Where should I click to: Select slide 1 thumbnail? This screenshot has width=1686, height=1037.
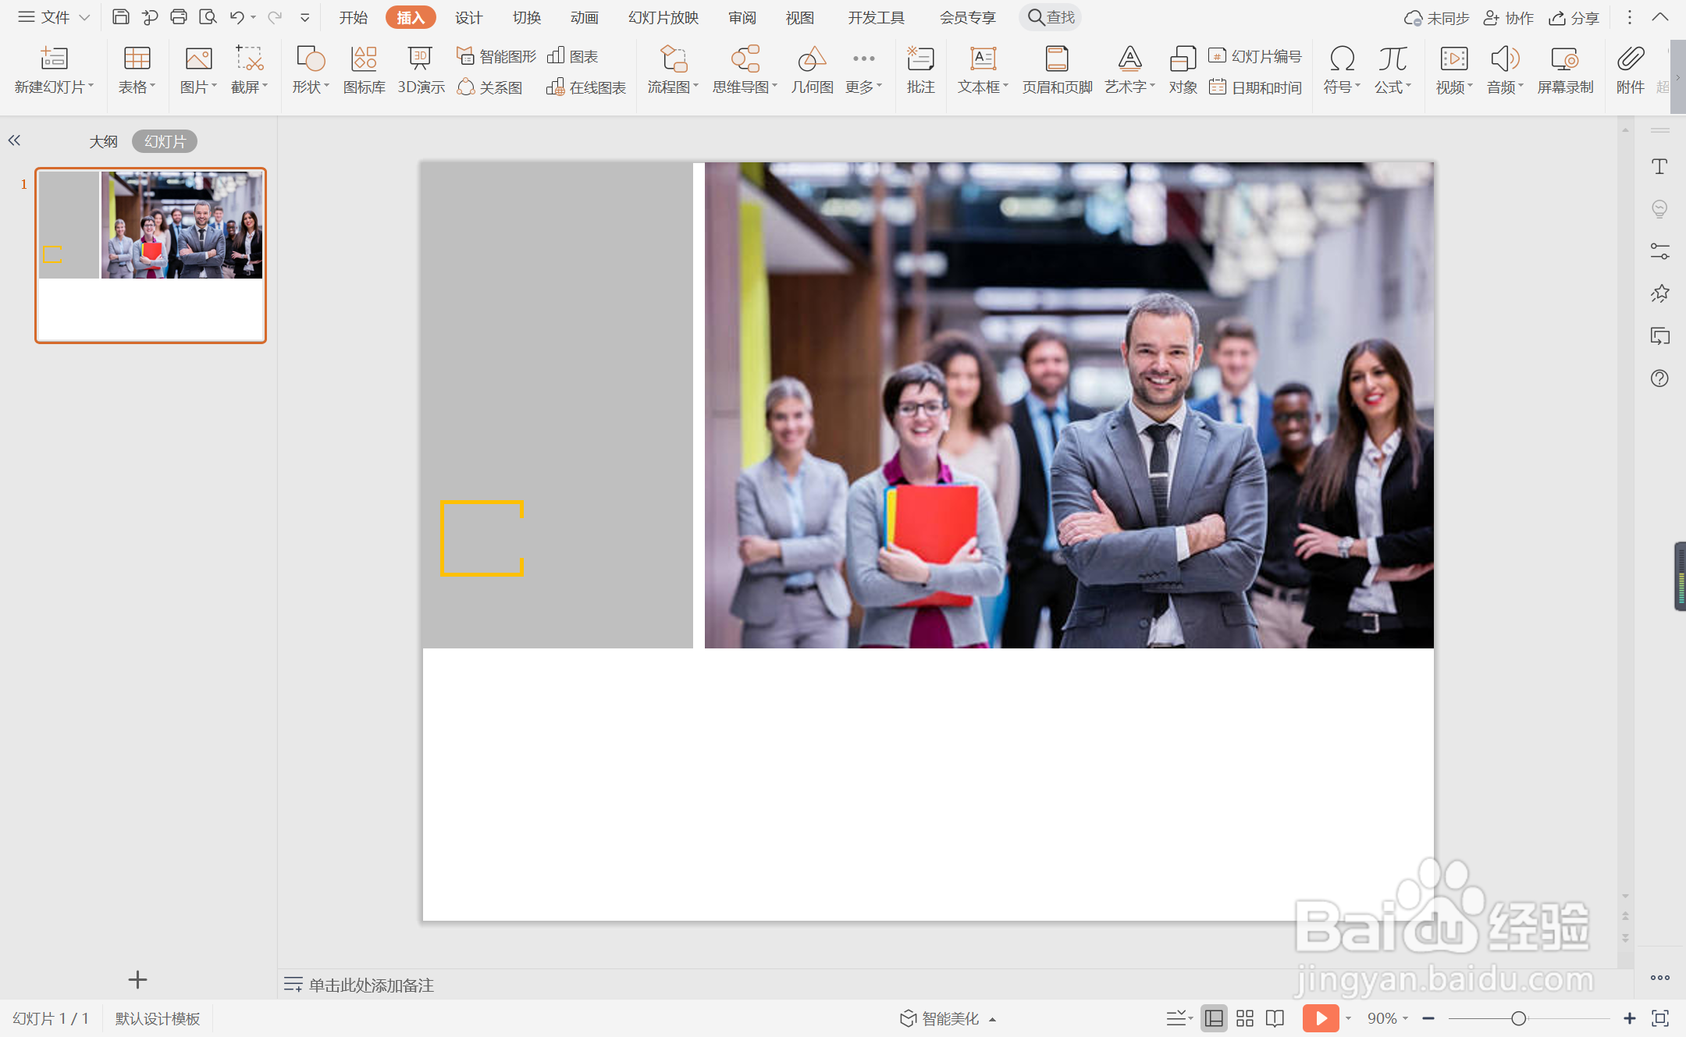tap(151, 255)
